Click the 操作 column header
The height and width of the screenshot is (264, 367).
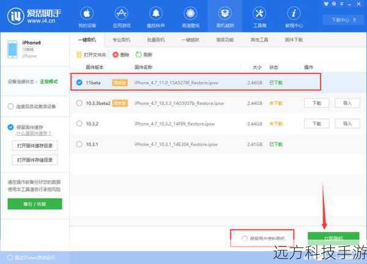point(308,67)
